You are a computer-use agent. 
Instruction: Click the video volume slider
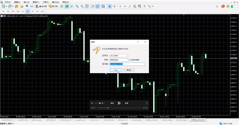[97, 103]
